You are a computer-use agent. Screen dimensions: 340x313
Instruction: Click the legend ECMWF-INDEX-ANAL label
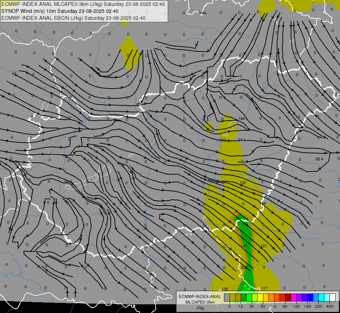[x=200, y=297]
